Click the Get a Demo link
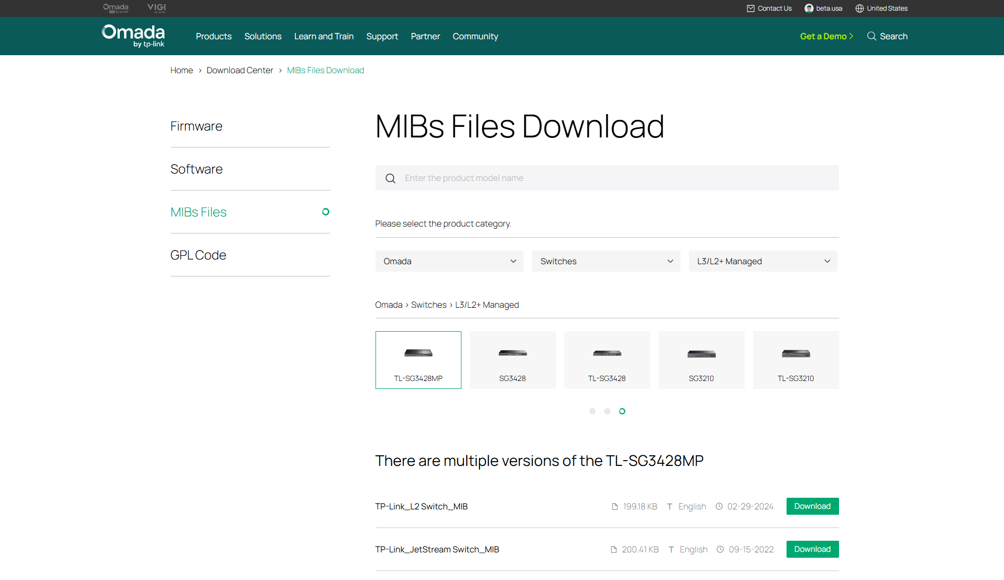The image size is (1004, 580). point(826,36)
